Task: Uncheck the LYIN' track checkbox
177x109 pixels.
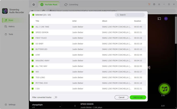Action: [x=33, y=55]
